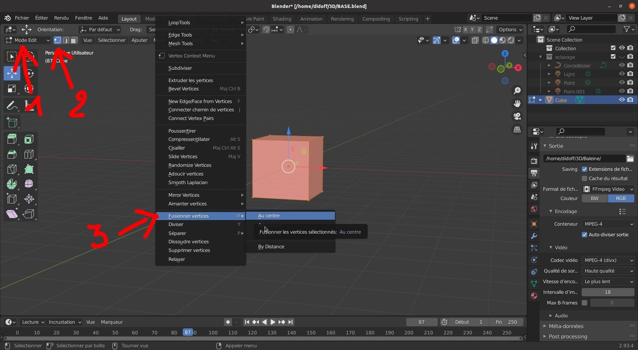This screenshot has height=350, width=638.
Task: Open Format de fichier FFmpeg Video dropdown
Action: [608, 189]
